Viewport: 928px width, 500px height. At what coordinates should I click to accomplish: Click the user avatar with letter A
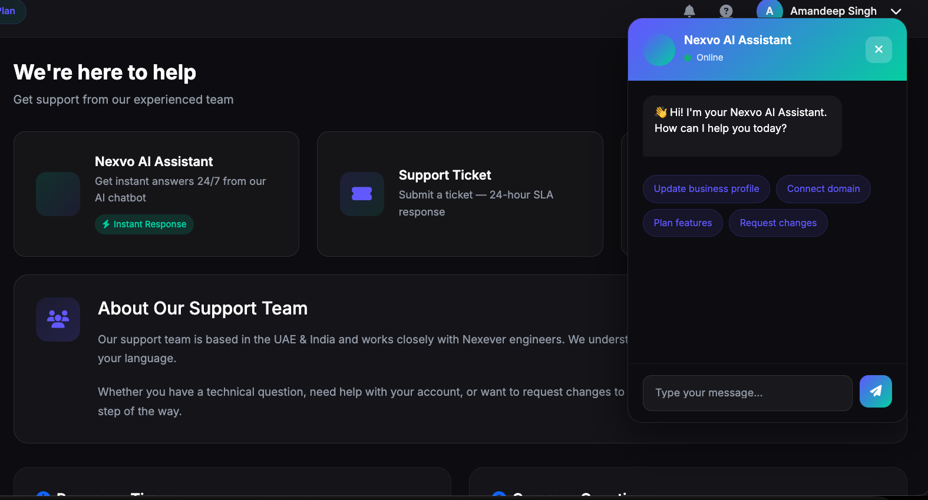[x=769, y=11]
